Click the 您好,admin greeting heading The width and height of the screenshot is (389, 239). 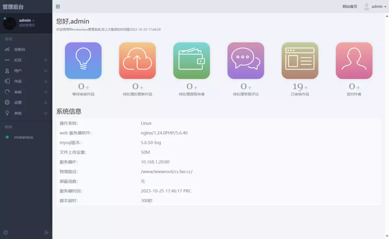(x=73, y=21)
